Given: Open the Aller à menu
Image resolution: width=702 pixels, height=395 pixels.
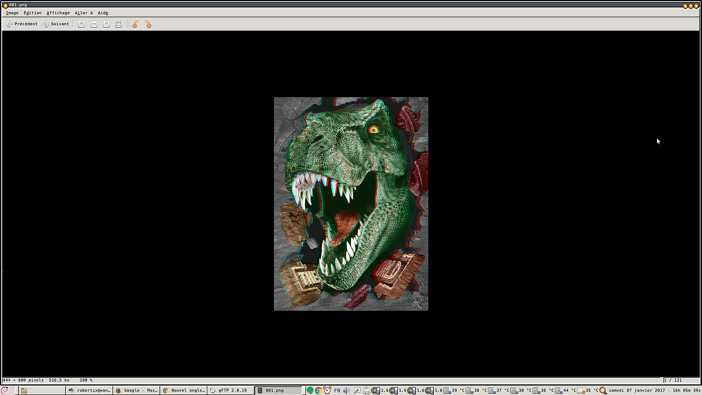Looking at the screenshot, I should pyautogui.click(x=84, y=13).
